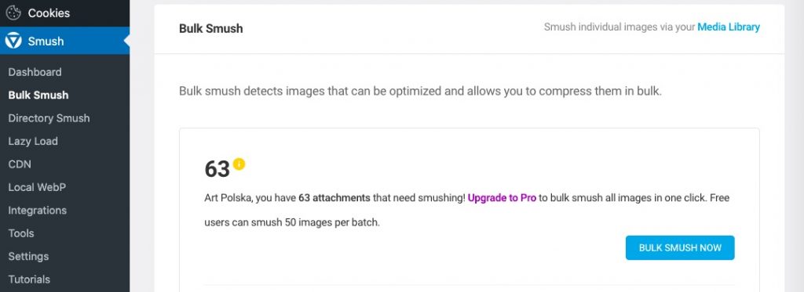Open Directory Smush page
Screen dimensions: 804x292
point(49,118)
